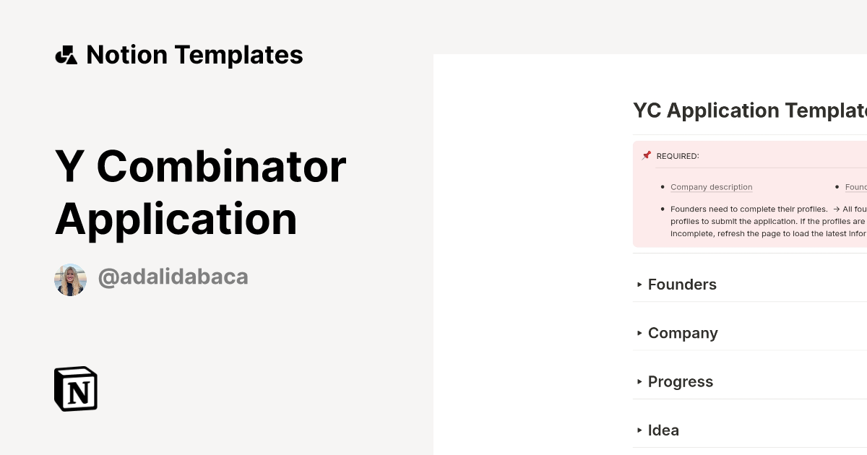Viewport: 867px width, 455px height.
Task: Click the @adalidabaca username
Action: pyautogui.click(x=173, y=277)
